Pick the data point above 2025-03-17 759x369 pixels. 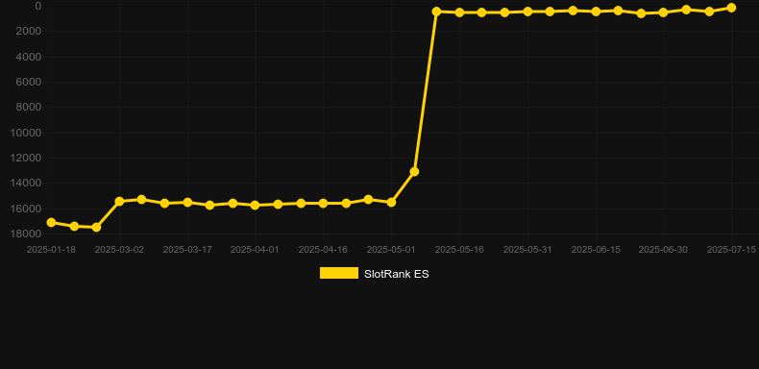point(187,202)
